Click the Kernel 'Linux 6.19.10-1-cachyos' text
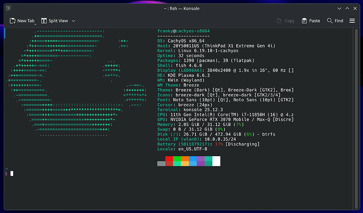Viewport: 363px width, 213px height. [x=208, y=50]
